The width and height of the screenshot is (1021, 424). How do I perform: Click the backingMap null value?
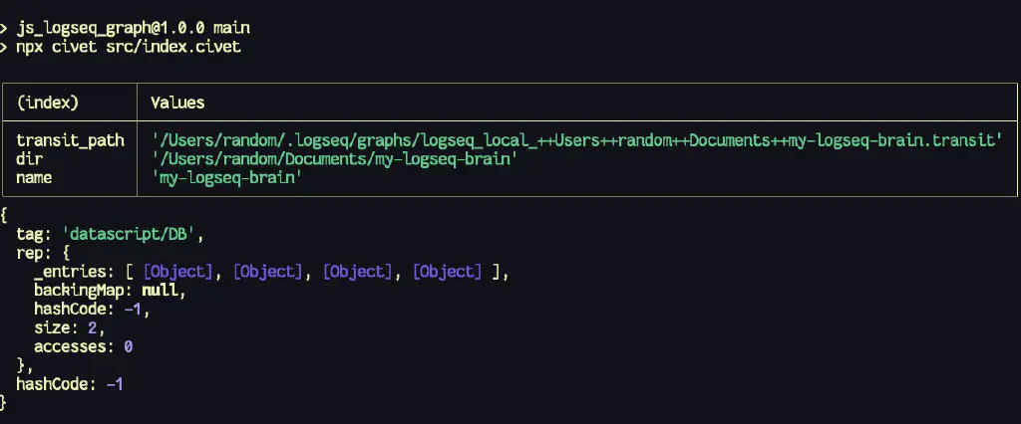(166, 290)
